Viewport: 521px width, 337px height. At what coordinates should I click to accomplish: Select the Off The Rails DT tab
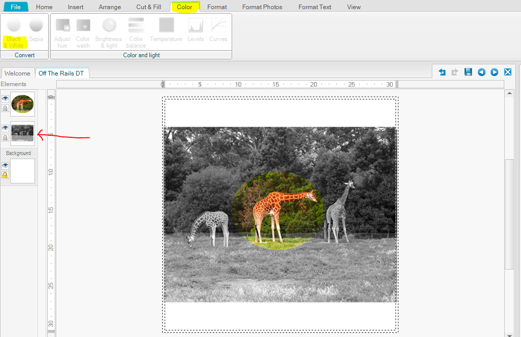[61, 73]
